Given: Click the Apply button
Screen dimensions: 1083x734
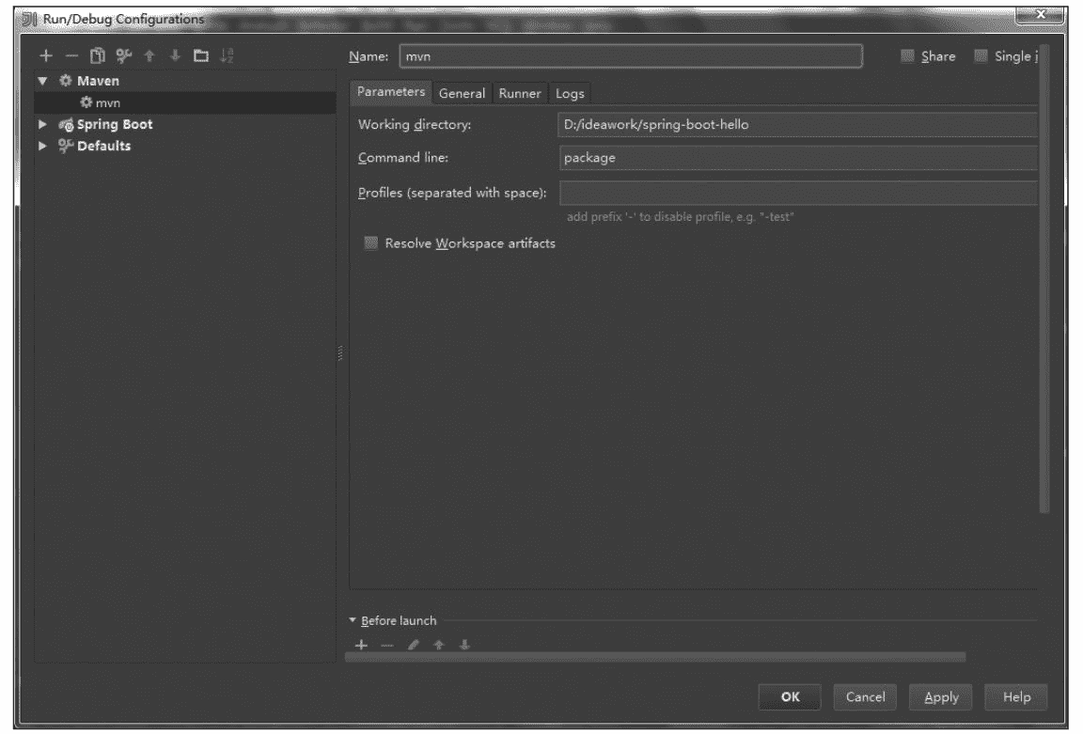Looking at the screenshot, I should [941, 696].
